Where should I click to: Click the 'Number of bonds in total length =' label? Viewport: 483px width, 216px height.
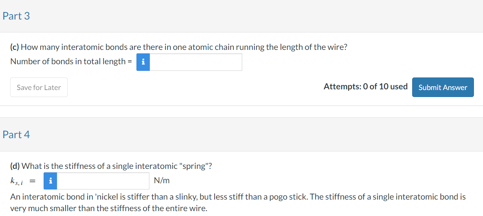coord(71,61)
